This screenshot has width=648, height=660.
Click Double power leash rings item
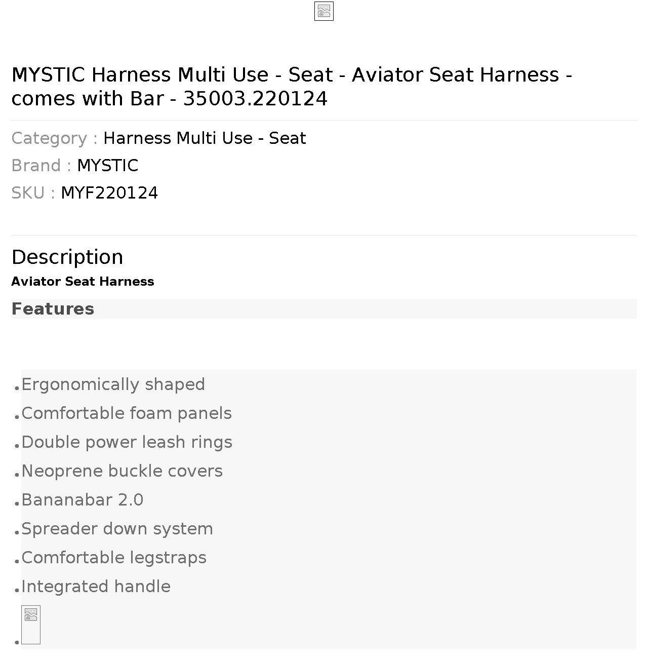(127, 442)
